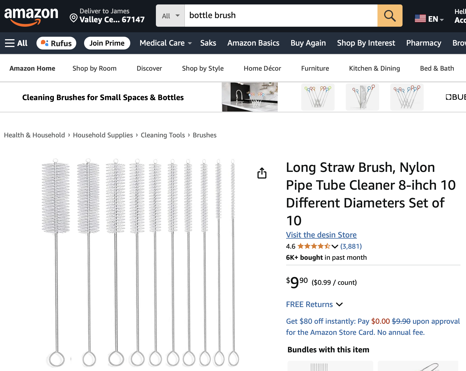Select the Shop by Room menu
This screenshot has height=371, width=466.
(x=94, y=68)
